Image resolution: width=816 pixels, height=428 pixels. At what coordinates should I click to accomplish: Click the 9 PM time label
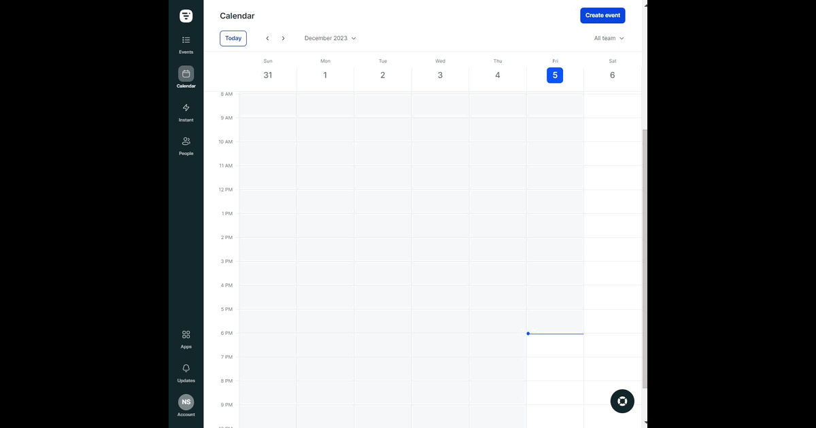point(226,405)
